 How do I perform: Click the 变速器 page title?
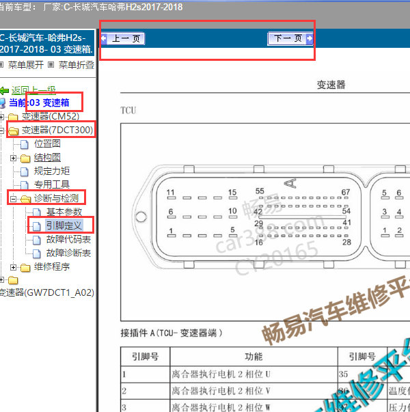(x=331, y=85)
